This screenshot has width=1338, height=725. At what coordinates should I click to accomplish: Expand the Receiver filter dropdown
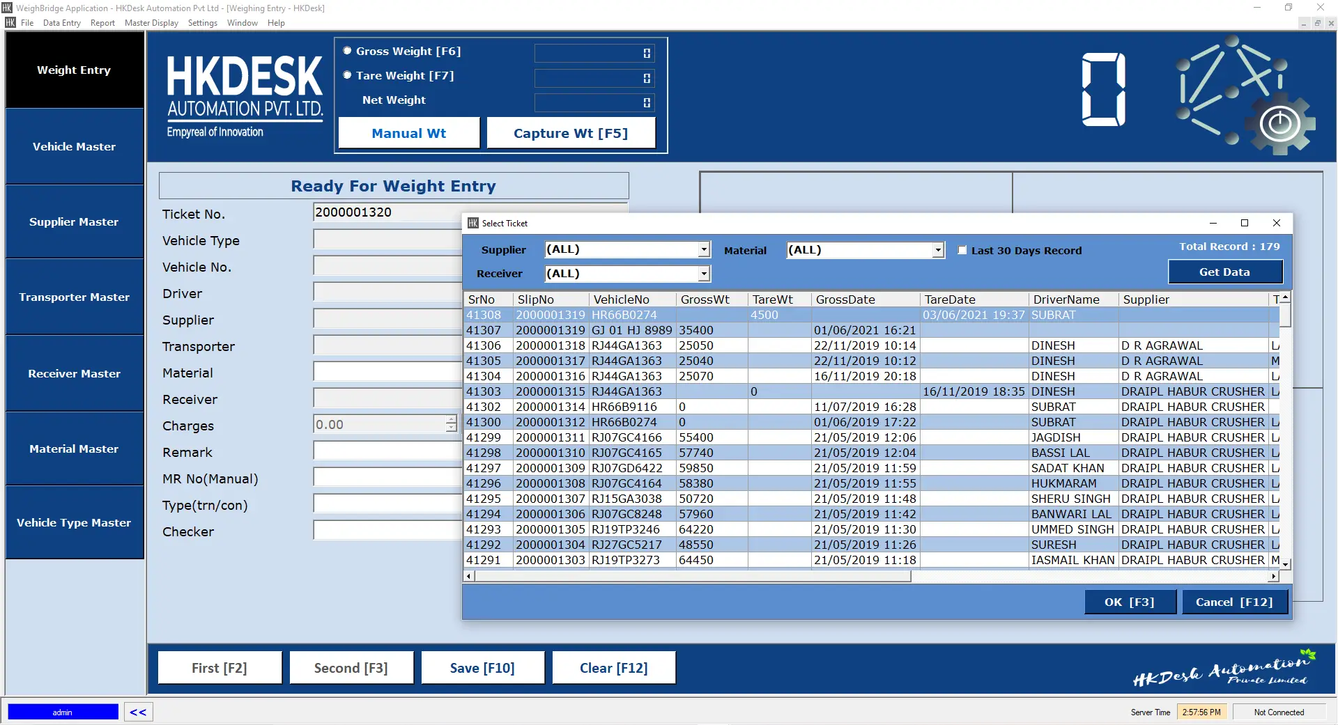pyautogui.click(x=704, y=274)
